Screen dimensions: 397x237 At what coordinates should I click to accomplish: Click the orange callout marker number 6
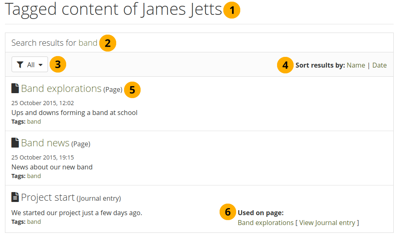227,212
